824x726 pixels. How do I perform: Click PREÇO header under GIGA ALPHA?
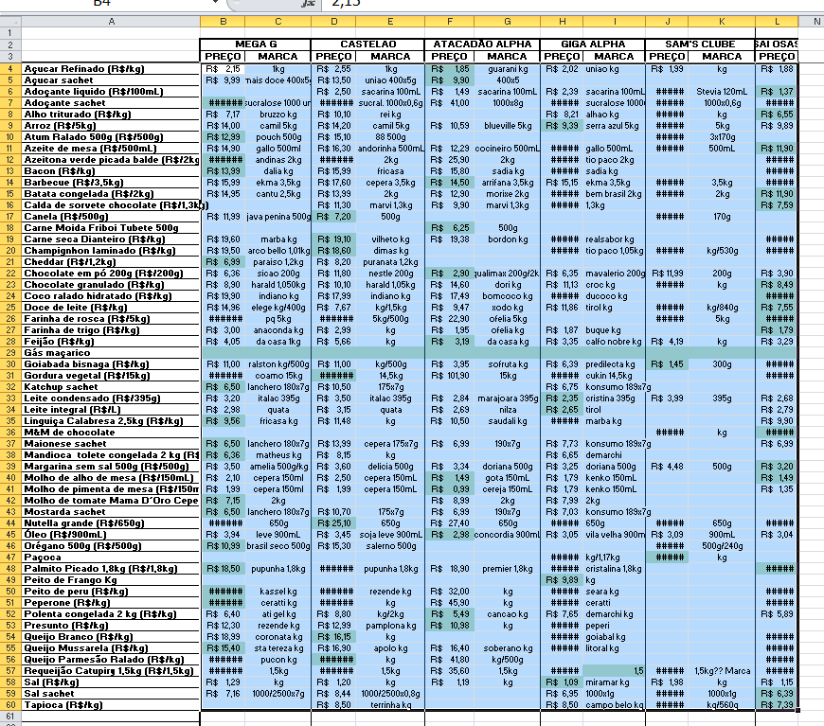562,57
